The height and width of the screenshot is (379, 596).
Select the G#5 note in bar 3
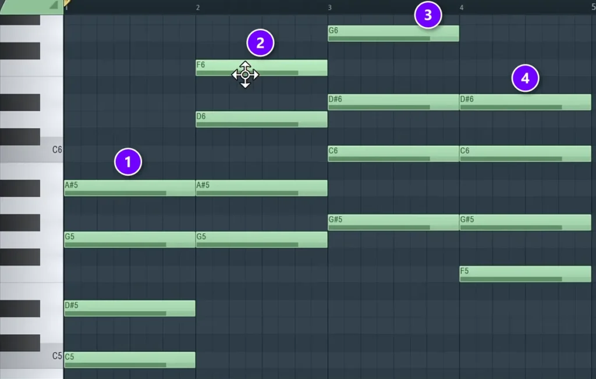pyautogui.click(x=393, y=223)
